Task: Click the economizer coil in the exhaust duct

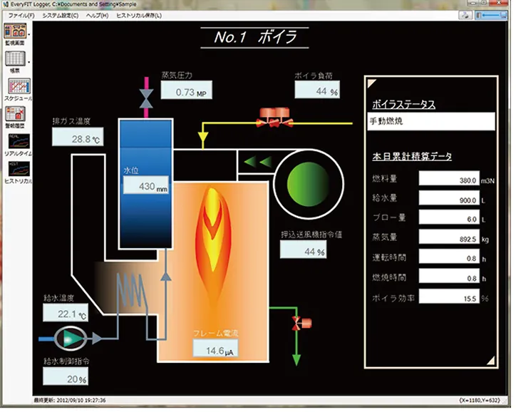Action: (x=132, y=290)
